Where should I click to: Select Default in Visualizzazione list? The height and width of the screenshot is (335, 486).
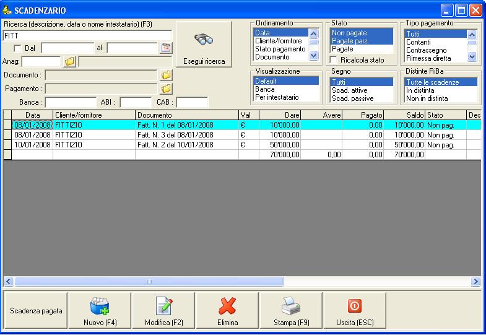click(x=286, y=81)
